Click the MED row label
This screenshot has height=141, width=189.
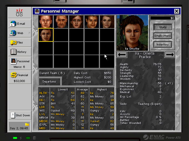tap(42, 128)
